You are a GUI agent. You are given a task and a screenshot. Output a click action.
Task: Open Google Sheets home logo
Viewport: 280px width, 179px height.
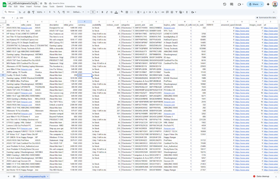4,4
